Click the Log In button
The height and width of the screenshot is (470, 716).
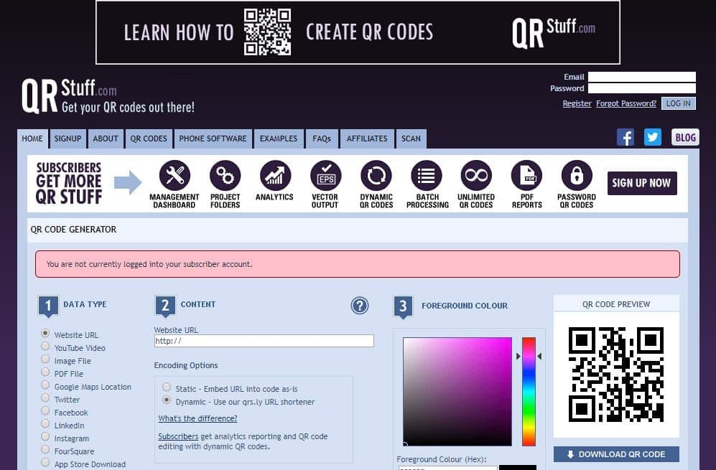tap(679, 103)
